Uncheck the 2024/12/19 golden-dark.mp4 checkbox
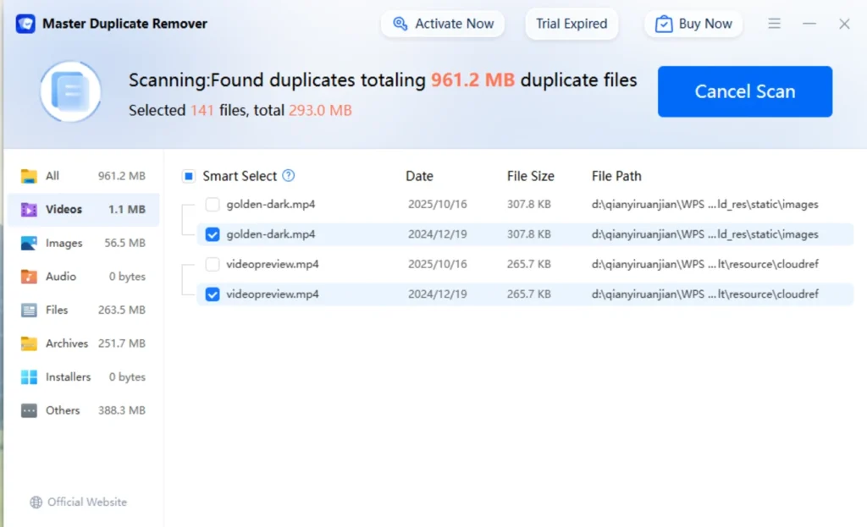Viewport: 867px width, 527px height. pyautogui.click(x=213, y=234)
